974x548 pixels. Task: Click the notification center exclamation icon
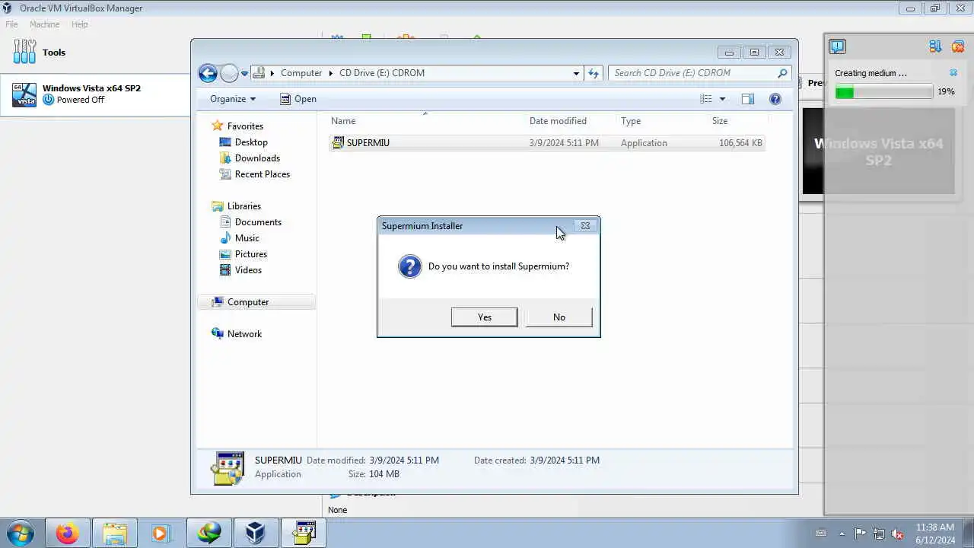pyautogui.click(x=837, y=47)
